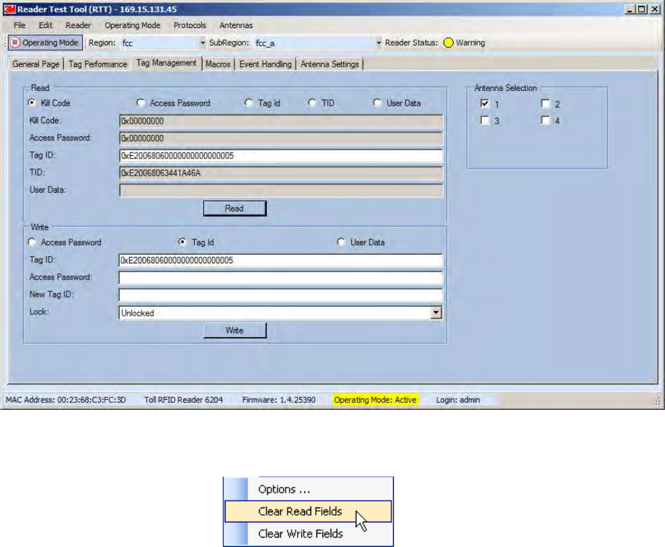The height and width of the screenshot is (547, 665).
Task: Select Tag Id radio in Write group
Action: 183,242
